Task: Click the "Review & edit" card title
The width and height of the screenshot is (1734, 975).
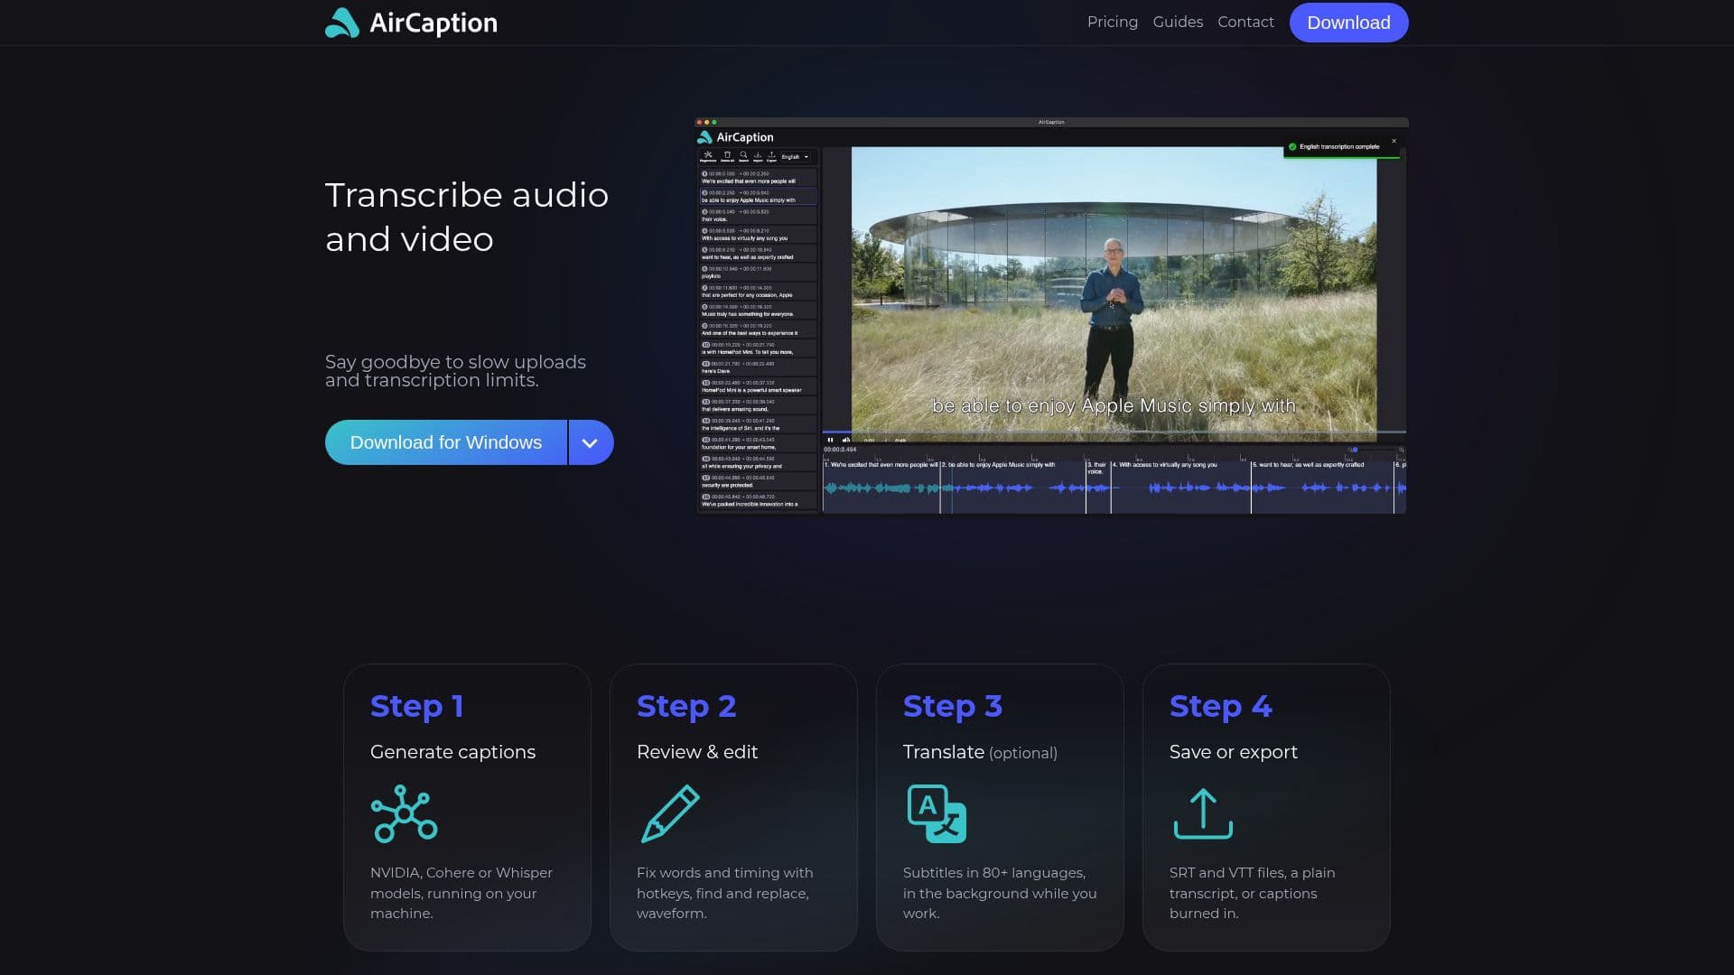Action: pyautogui.click(x=697, y=752)
